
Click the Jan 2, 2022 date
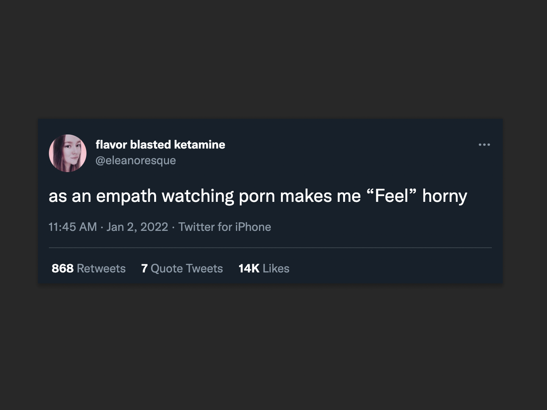coord(137,227)
